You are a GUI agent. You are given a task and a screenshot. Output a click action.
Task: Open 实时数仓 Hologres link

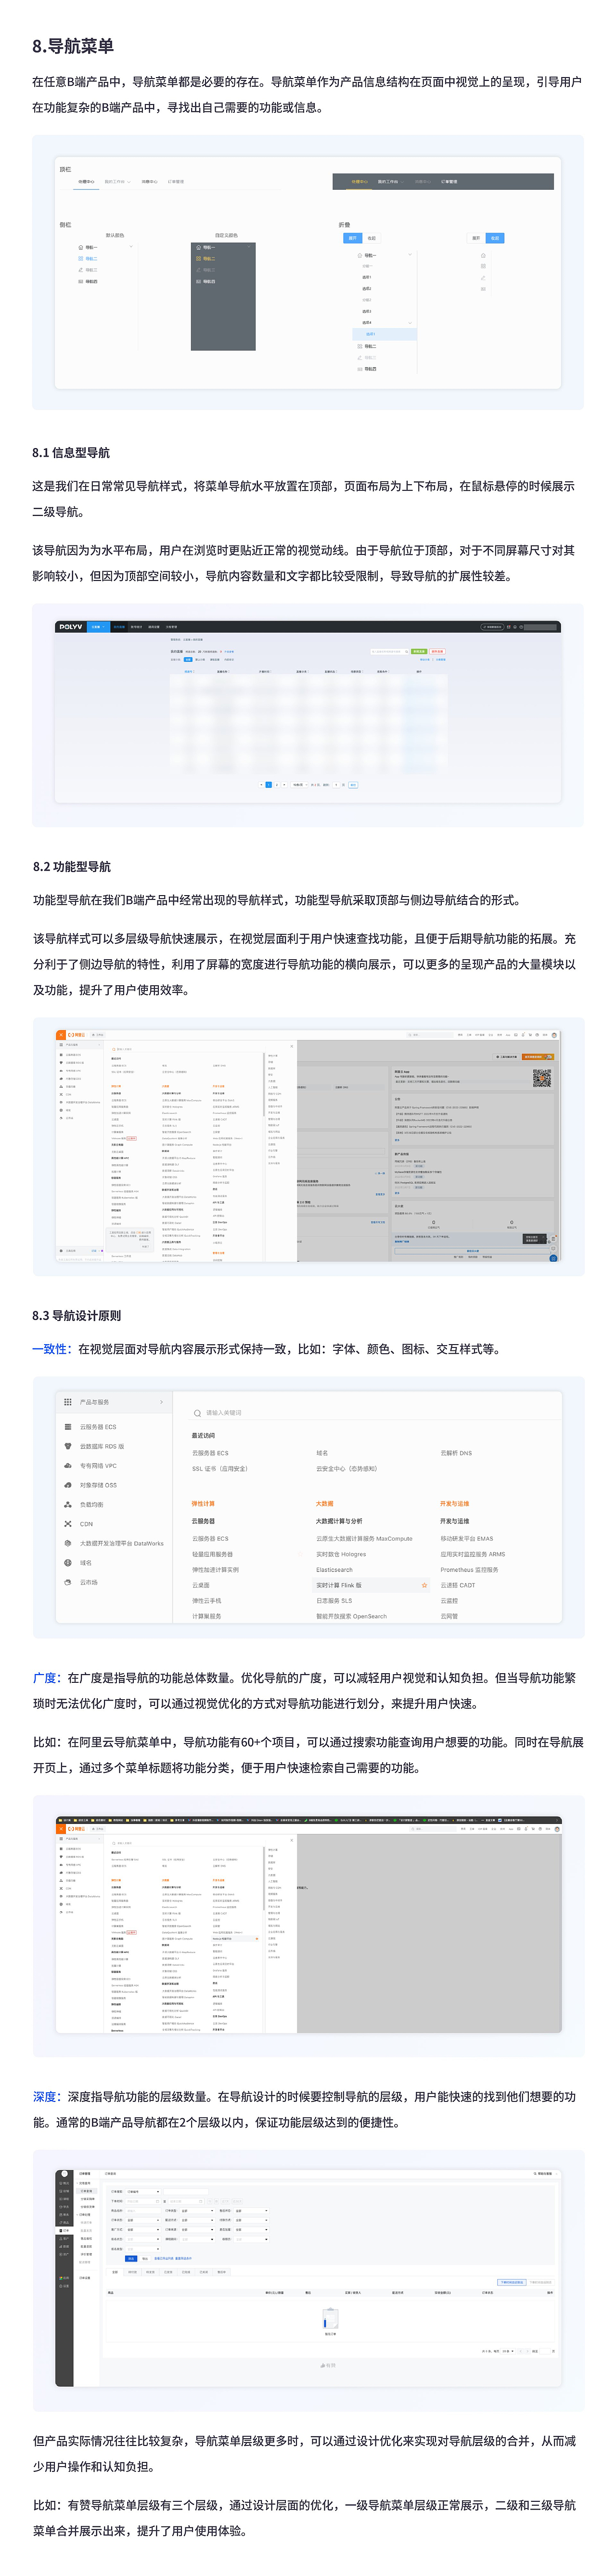click(340, 1554)
